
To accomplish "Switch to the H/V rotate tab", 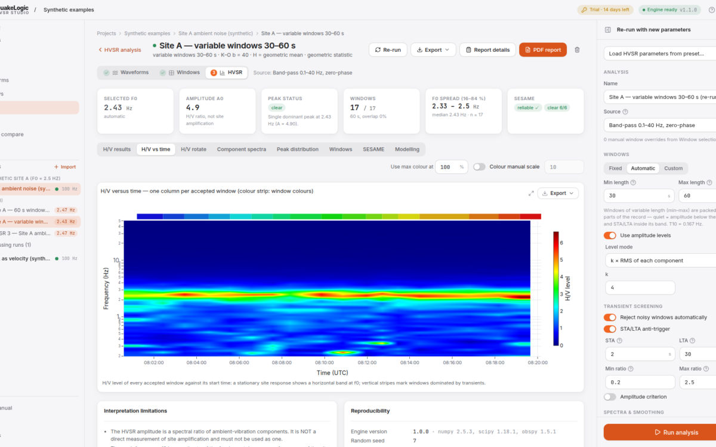I will click(194, 149).
